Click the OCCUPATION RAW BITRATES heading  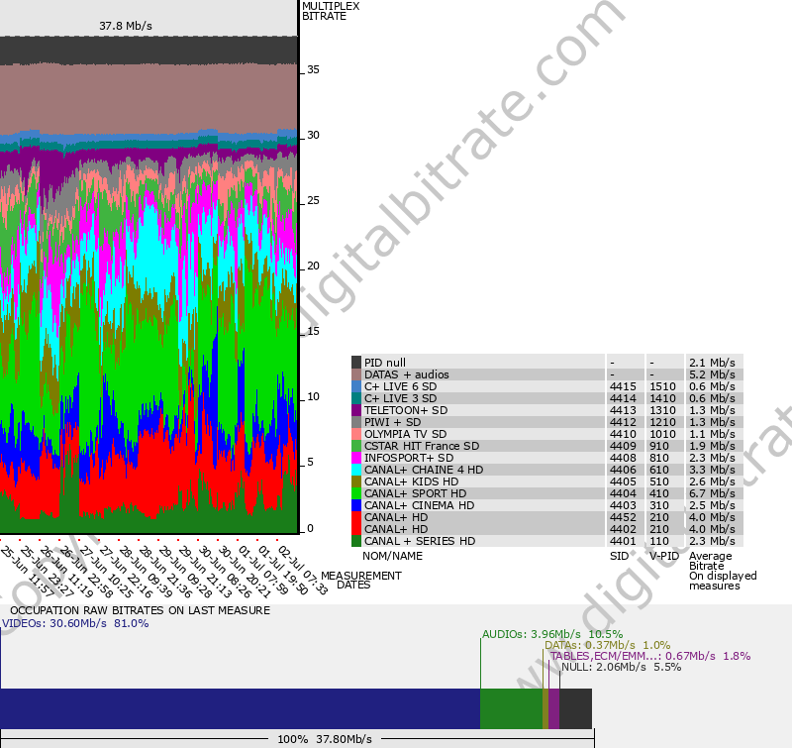click(x=140, y=610)
